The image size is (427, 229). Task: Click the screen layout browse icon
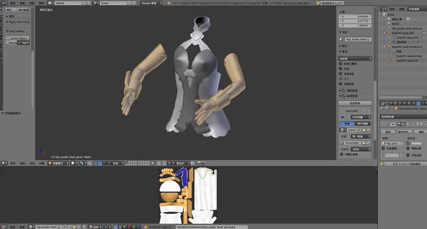[51, 3]
